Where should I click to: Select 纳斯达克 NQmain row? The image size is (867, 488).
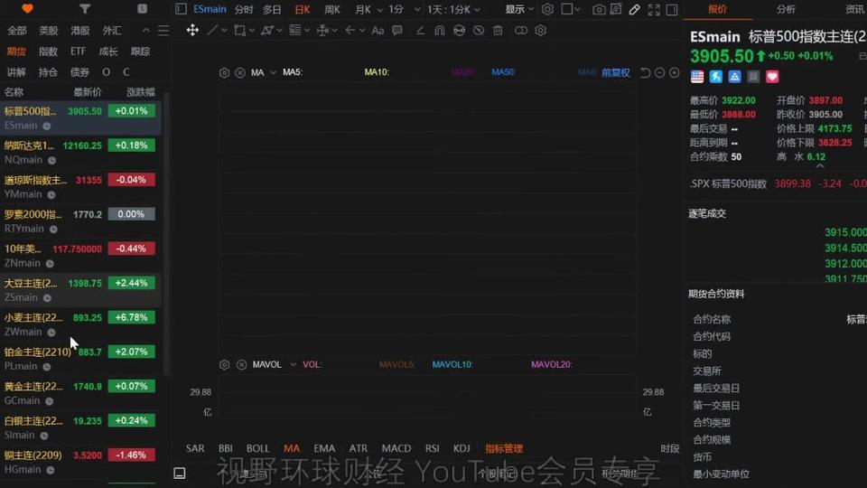(80, 153)
